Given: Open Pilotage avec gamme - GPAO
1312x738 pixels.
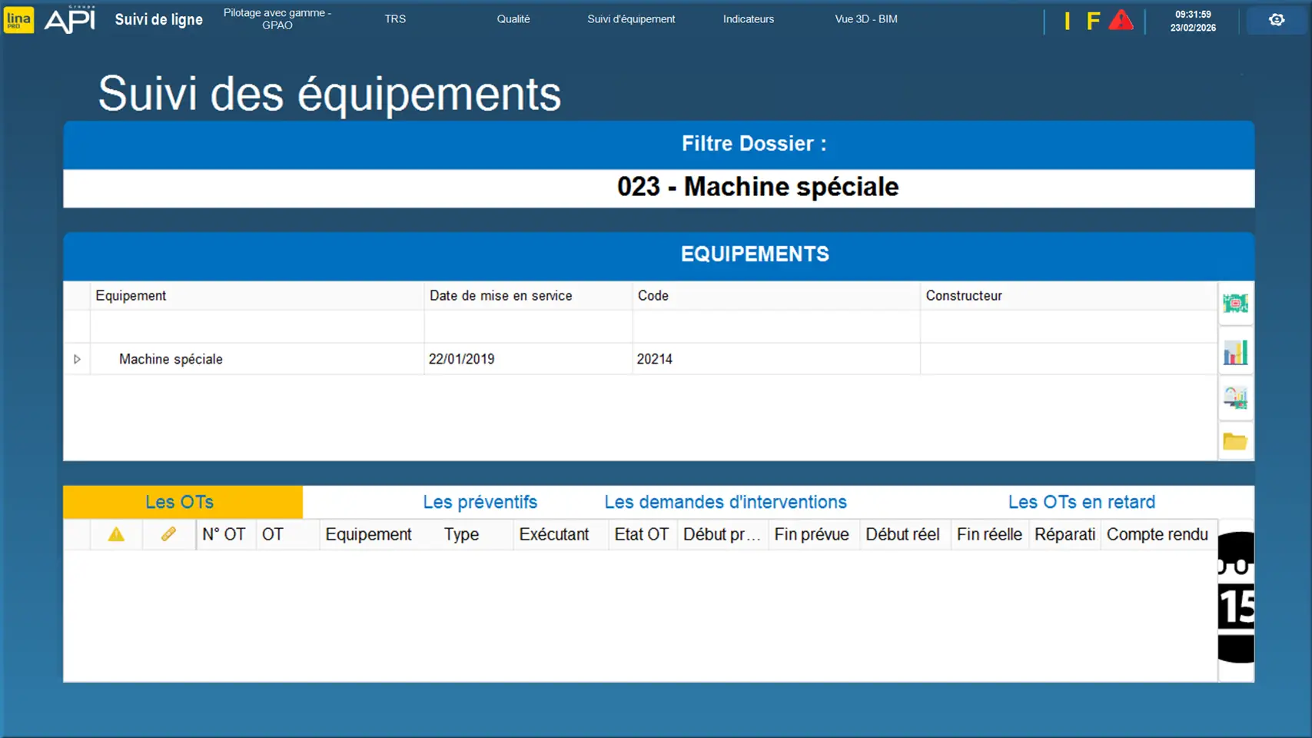Looking at the screenshot, I should click(x=277, y=19).
